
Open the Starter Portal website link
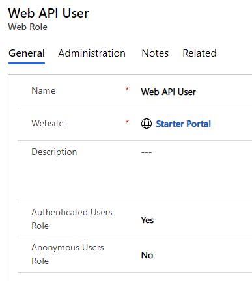184,124
